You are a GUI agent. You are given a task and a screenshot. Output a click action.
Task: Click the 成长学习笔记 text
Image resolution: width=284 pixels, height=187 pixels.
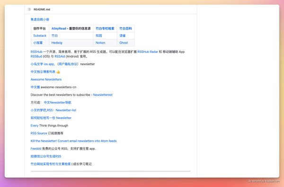(x=82, y=164)
